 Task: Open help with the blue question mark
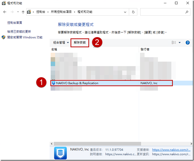(188, 42)
